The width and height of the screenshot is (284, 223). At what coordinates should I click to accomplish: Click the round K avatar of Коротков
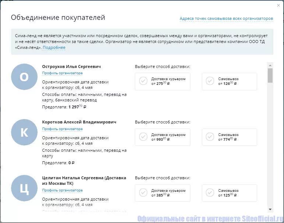click(24, 132)
